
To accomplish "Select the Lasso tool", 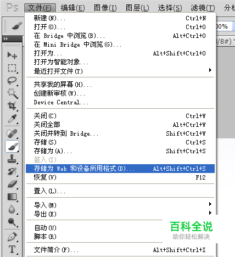I will (12, 81).
